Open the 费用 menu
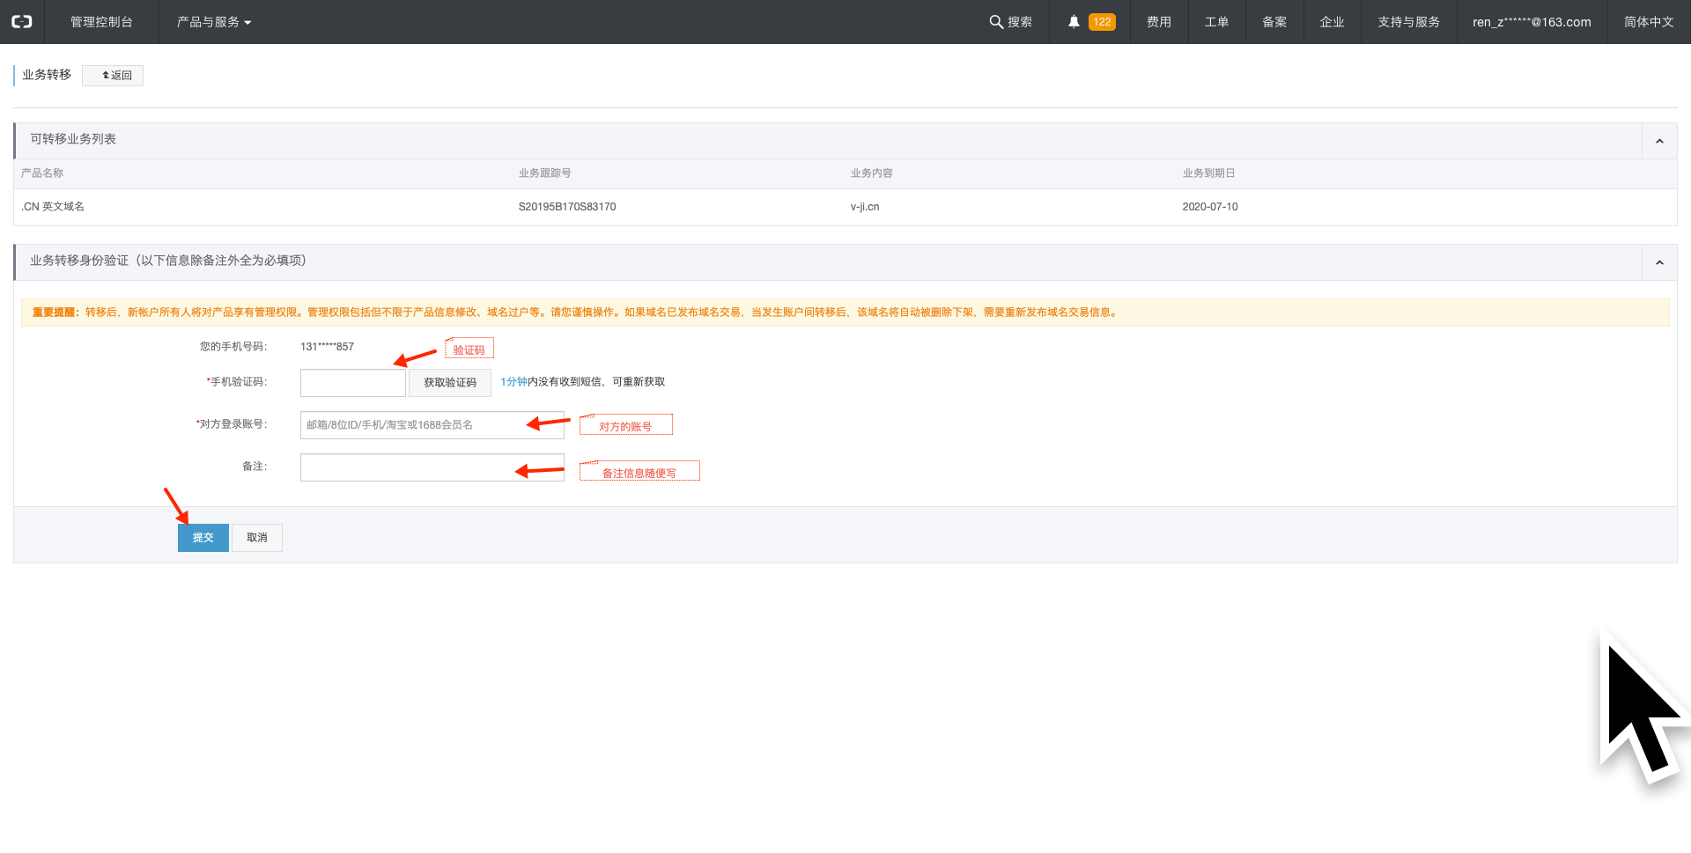1691x853 pixels. point(1158,22)
